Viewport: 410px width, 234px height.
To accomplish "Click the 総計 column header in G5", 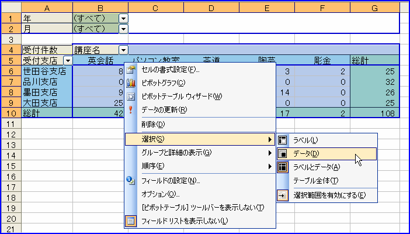I will point(375,60).
